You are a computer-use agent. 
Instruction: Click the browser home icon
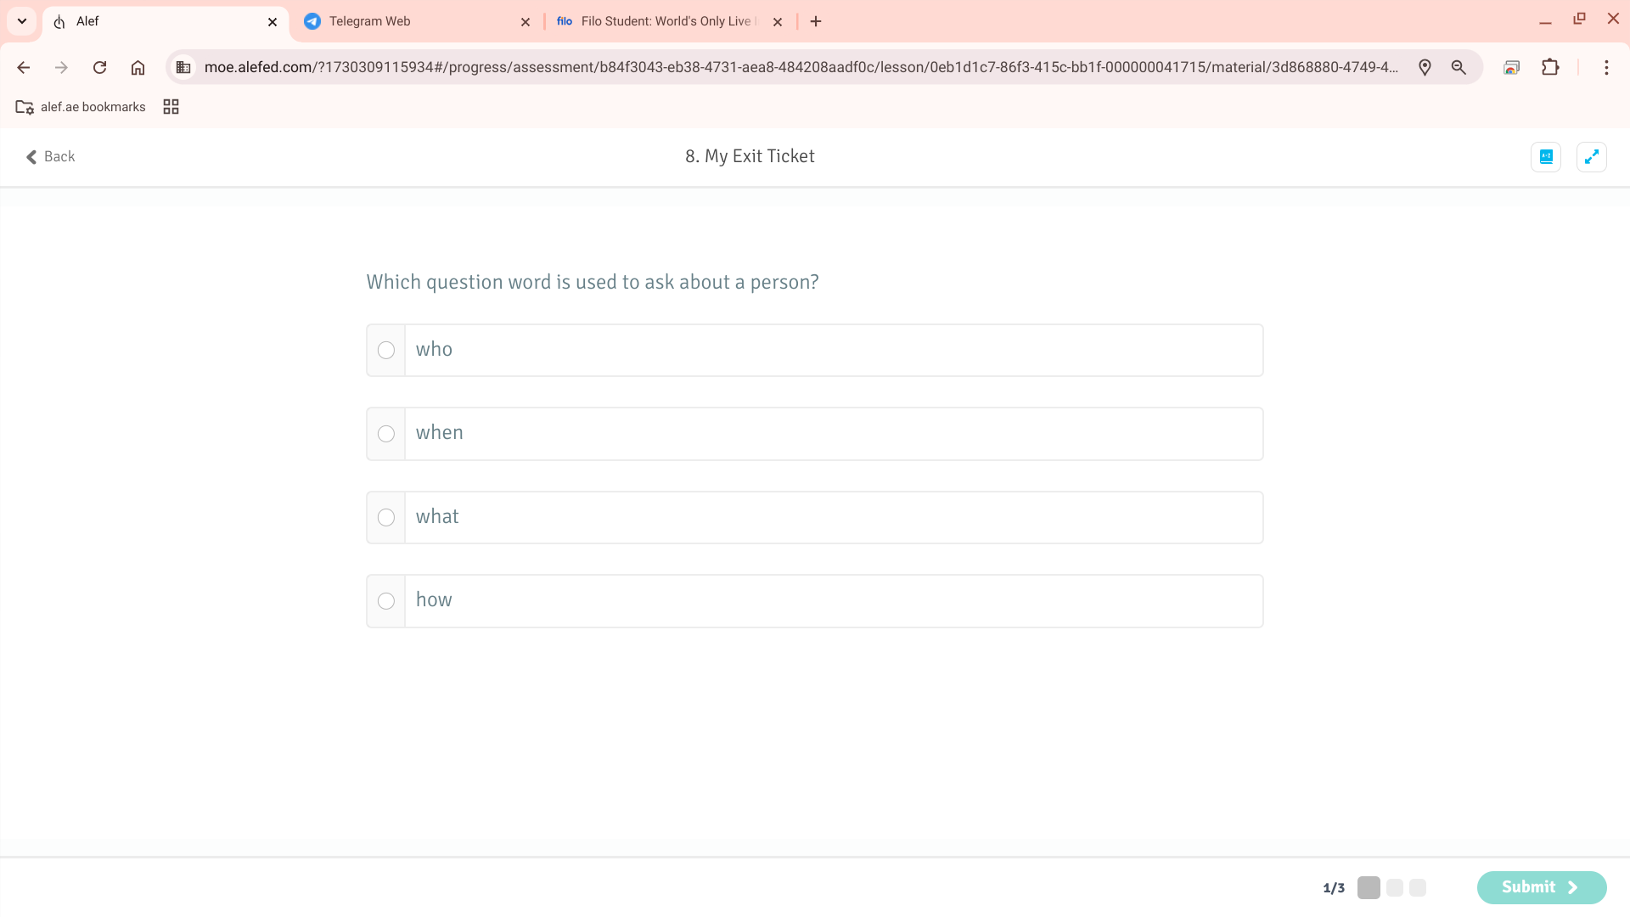tap(138, 67)
